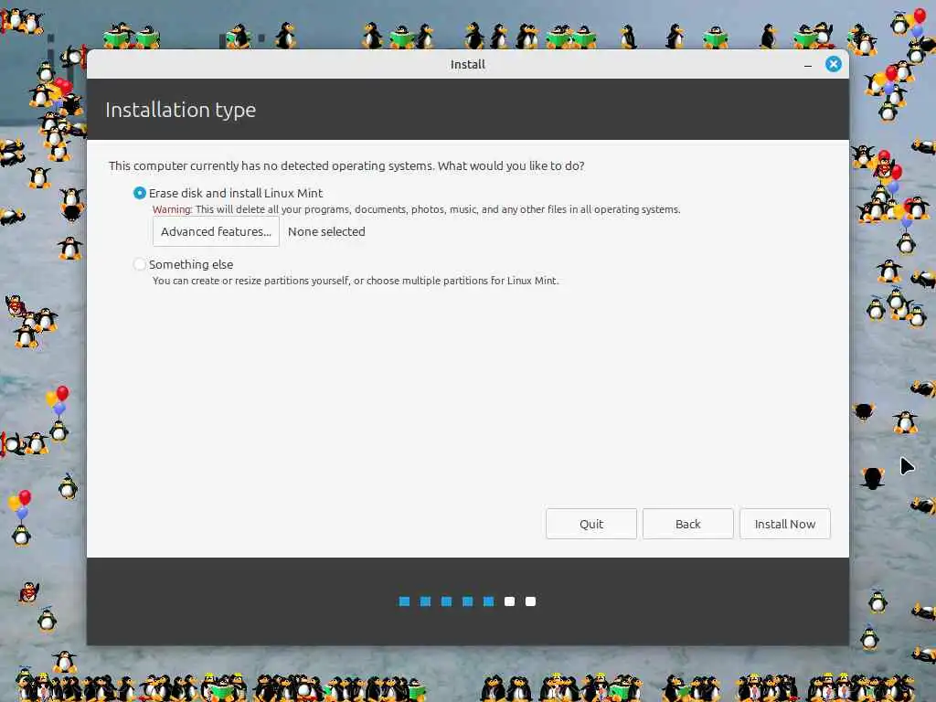The width and height of the screenshot is (936, 702).
Task: Click the 'create or resize partitions yourself' description
Action: click(x=356, y=281)
